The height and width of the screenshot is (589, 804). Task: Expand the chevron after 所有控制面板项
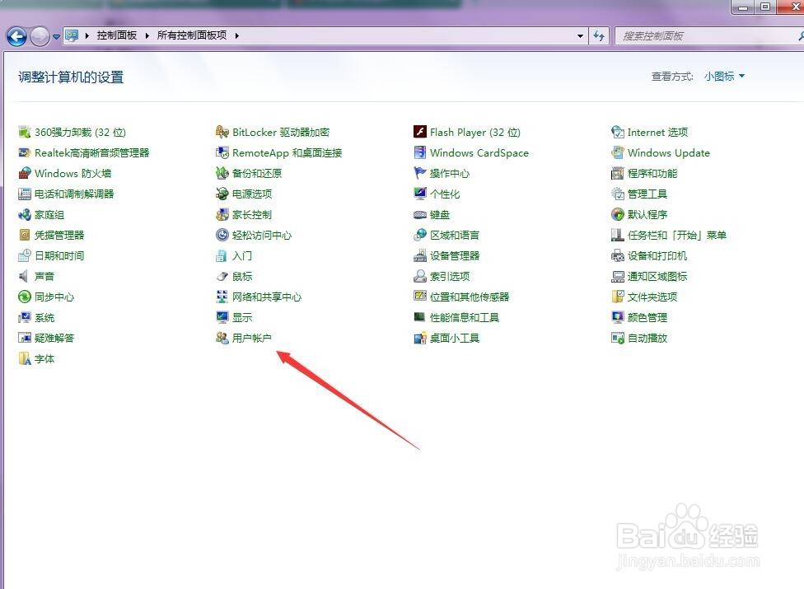(x=236, y=35)
